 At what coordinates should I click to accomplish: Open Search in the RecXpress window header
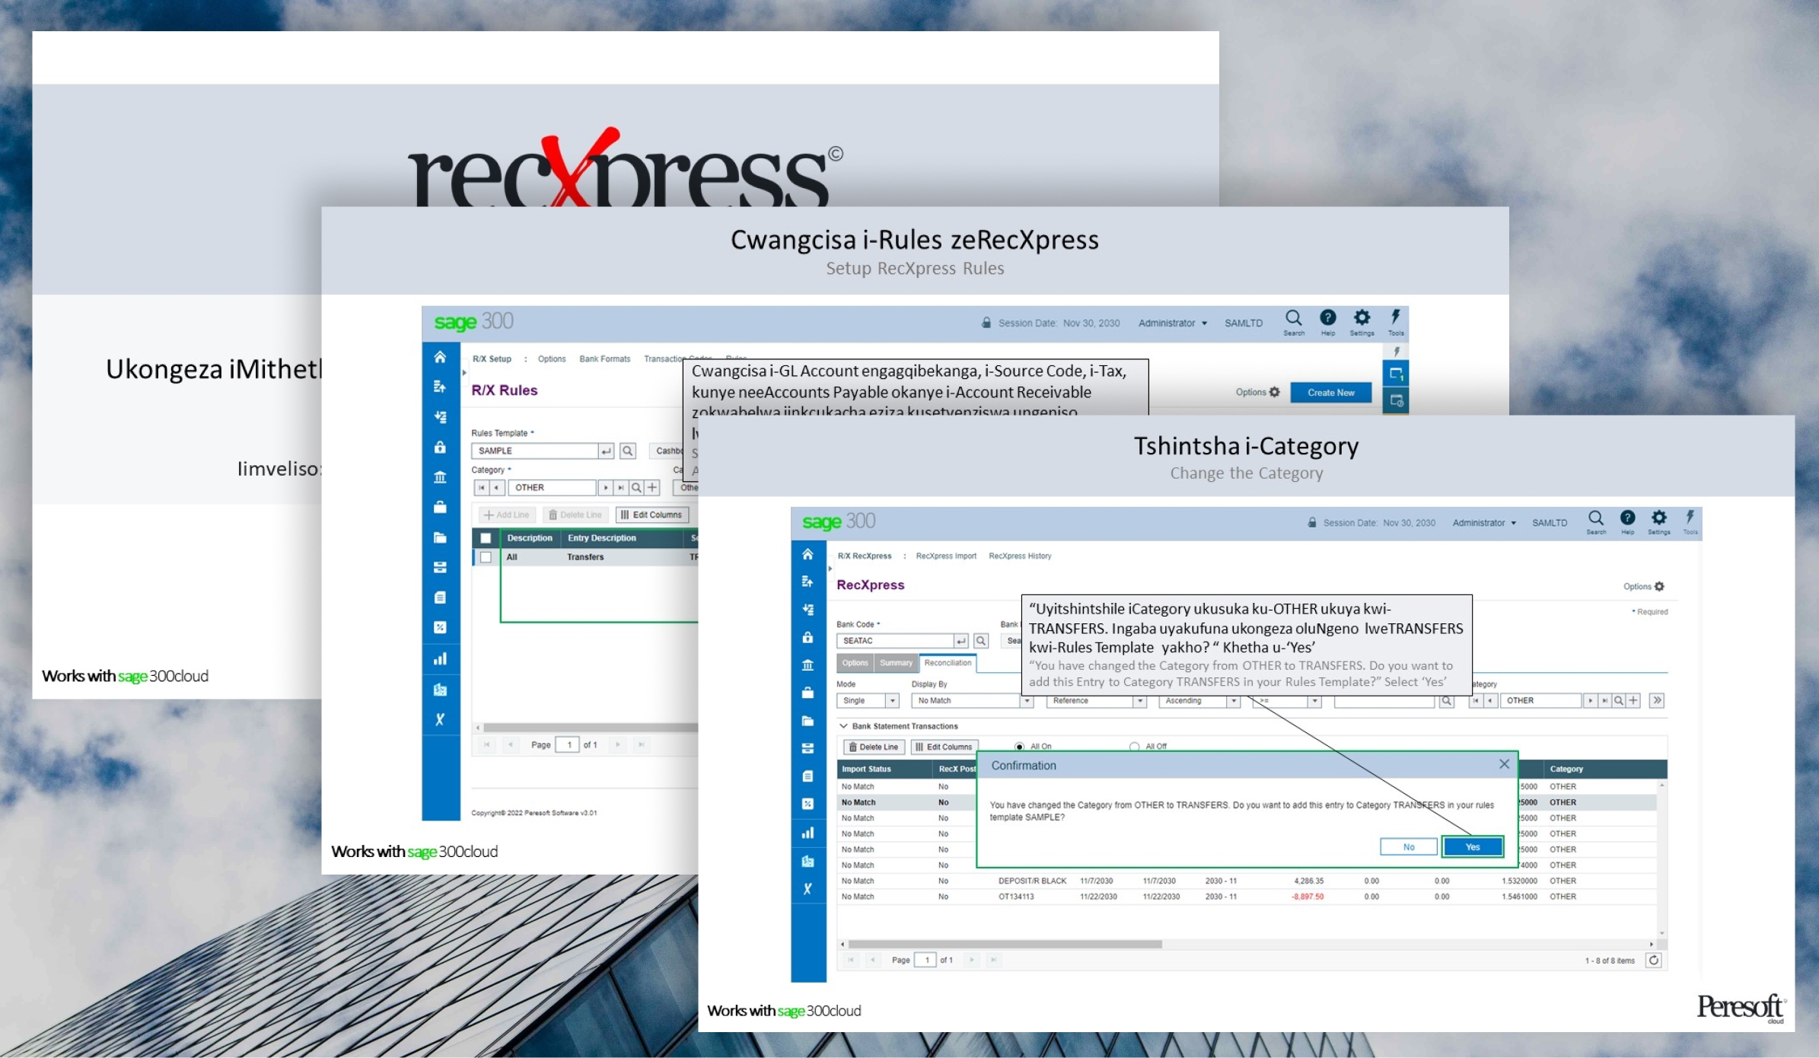1596,521
